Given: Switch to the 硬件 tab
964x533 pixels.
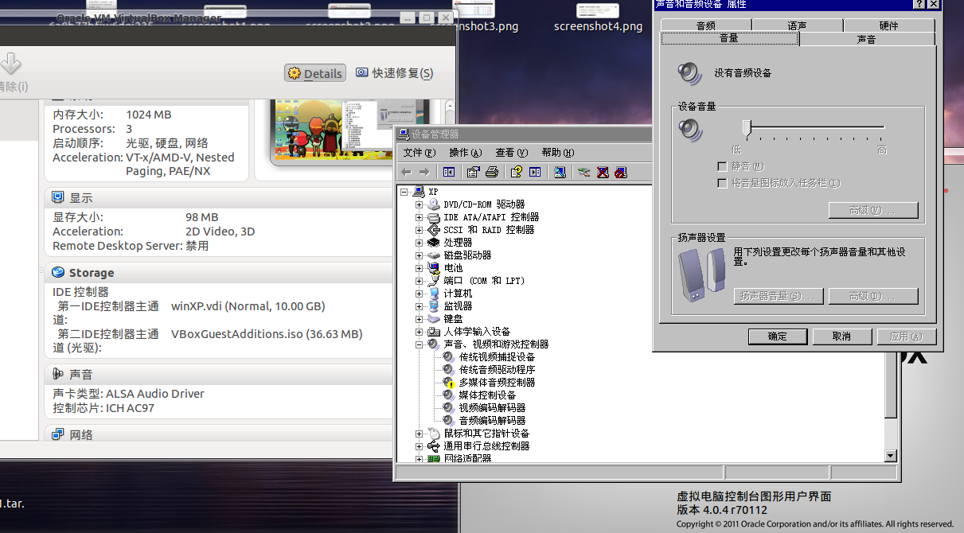Looking at the screenshot, I should click(889, 25).
